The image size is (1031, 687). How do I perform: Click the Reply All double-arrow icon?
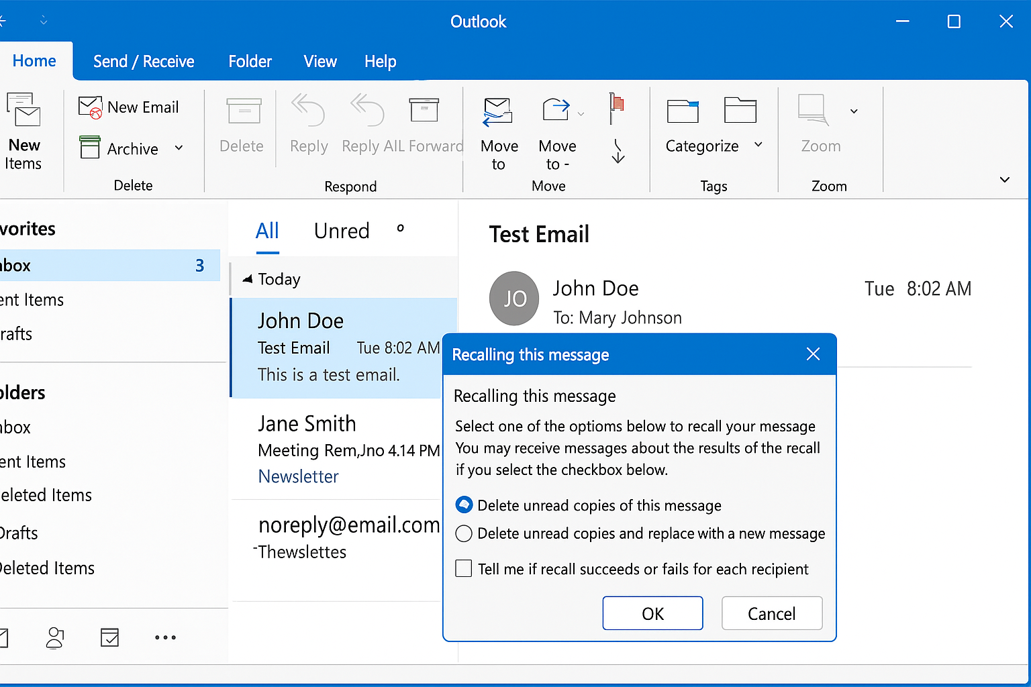[367, 110]
